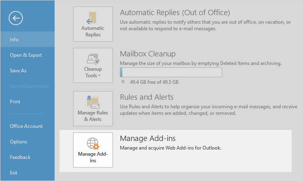Click the 49.4 GB free storage text

[154, 82]
